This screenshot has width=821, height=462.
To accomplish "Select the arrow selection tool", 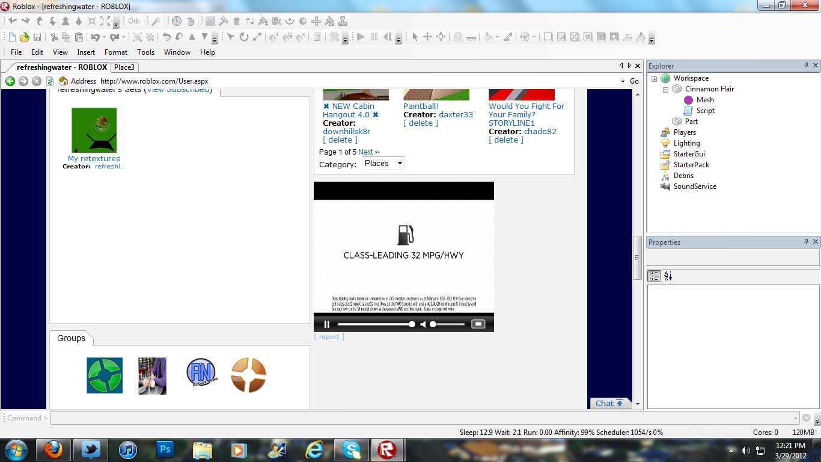I will pos(414,37).
